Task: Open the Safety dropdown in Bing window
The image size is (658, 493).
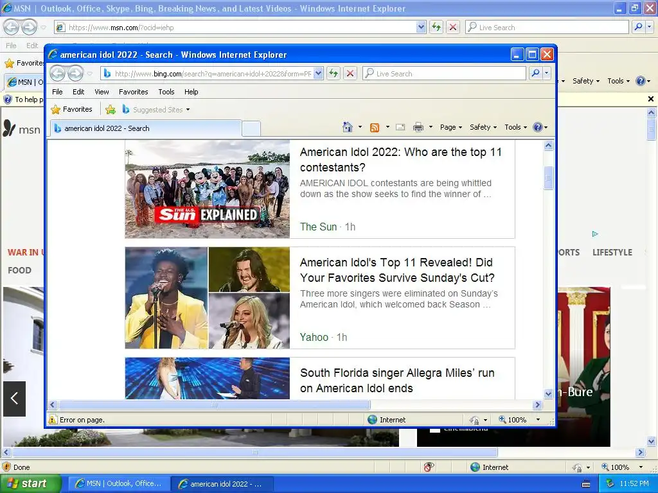Action: coord(483,127)
